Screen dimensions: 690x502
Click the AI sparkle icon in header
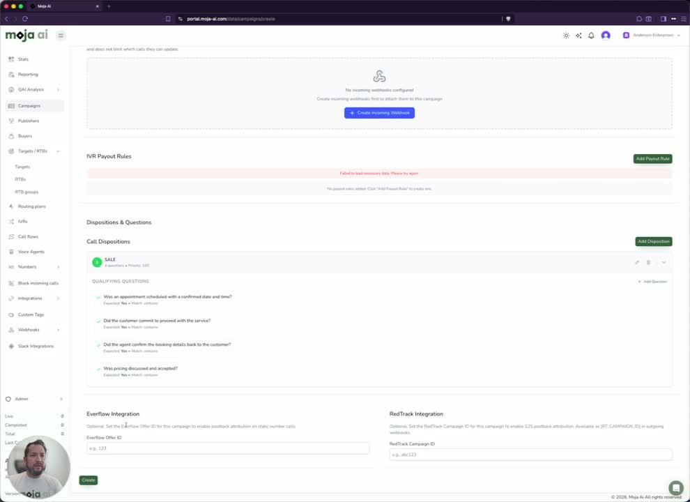tap(578, 36)
